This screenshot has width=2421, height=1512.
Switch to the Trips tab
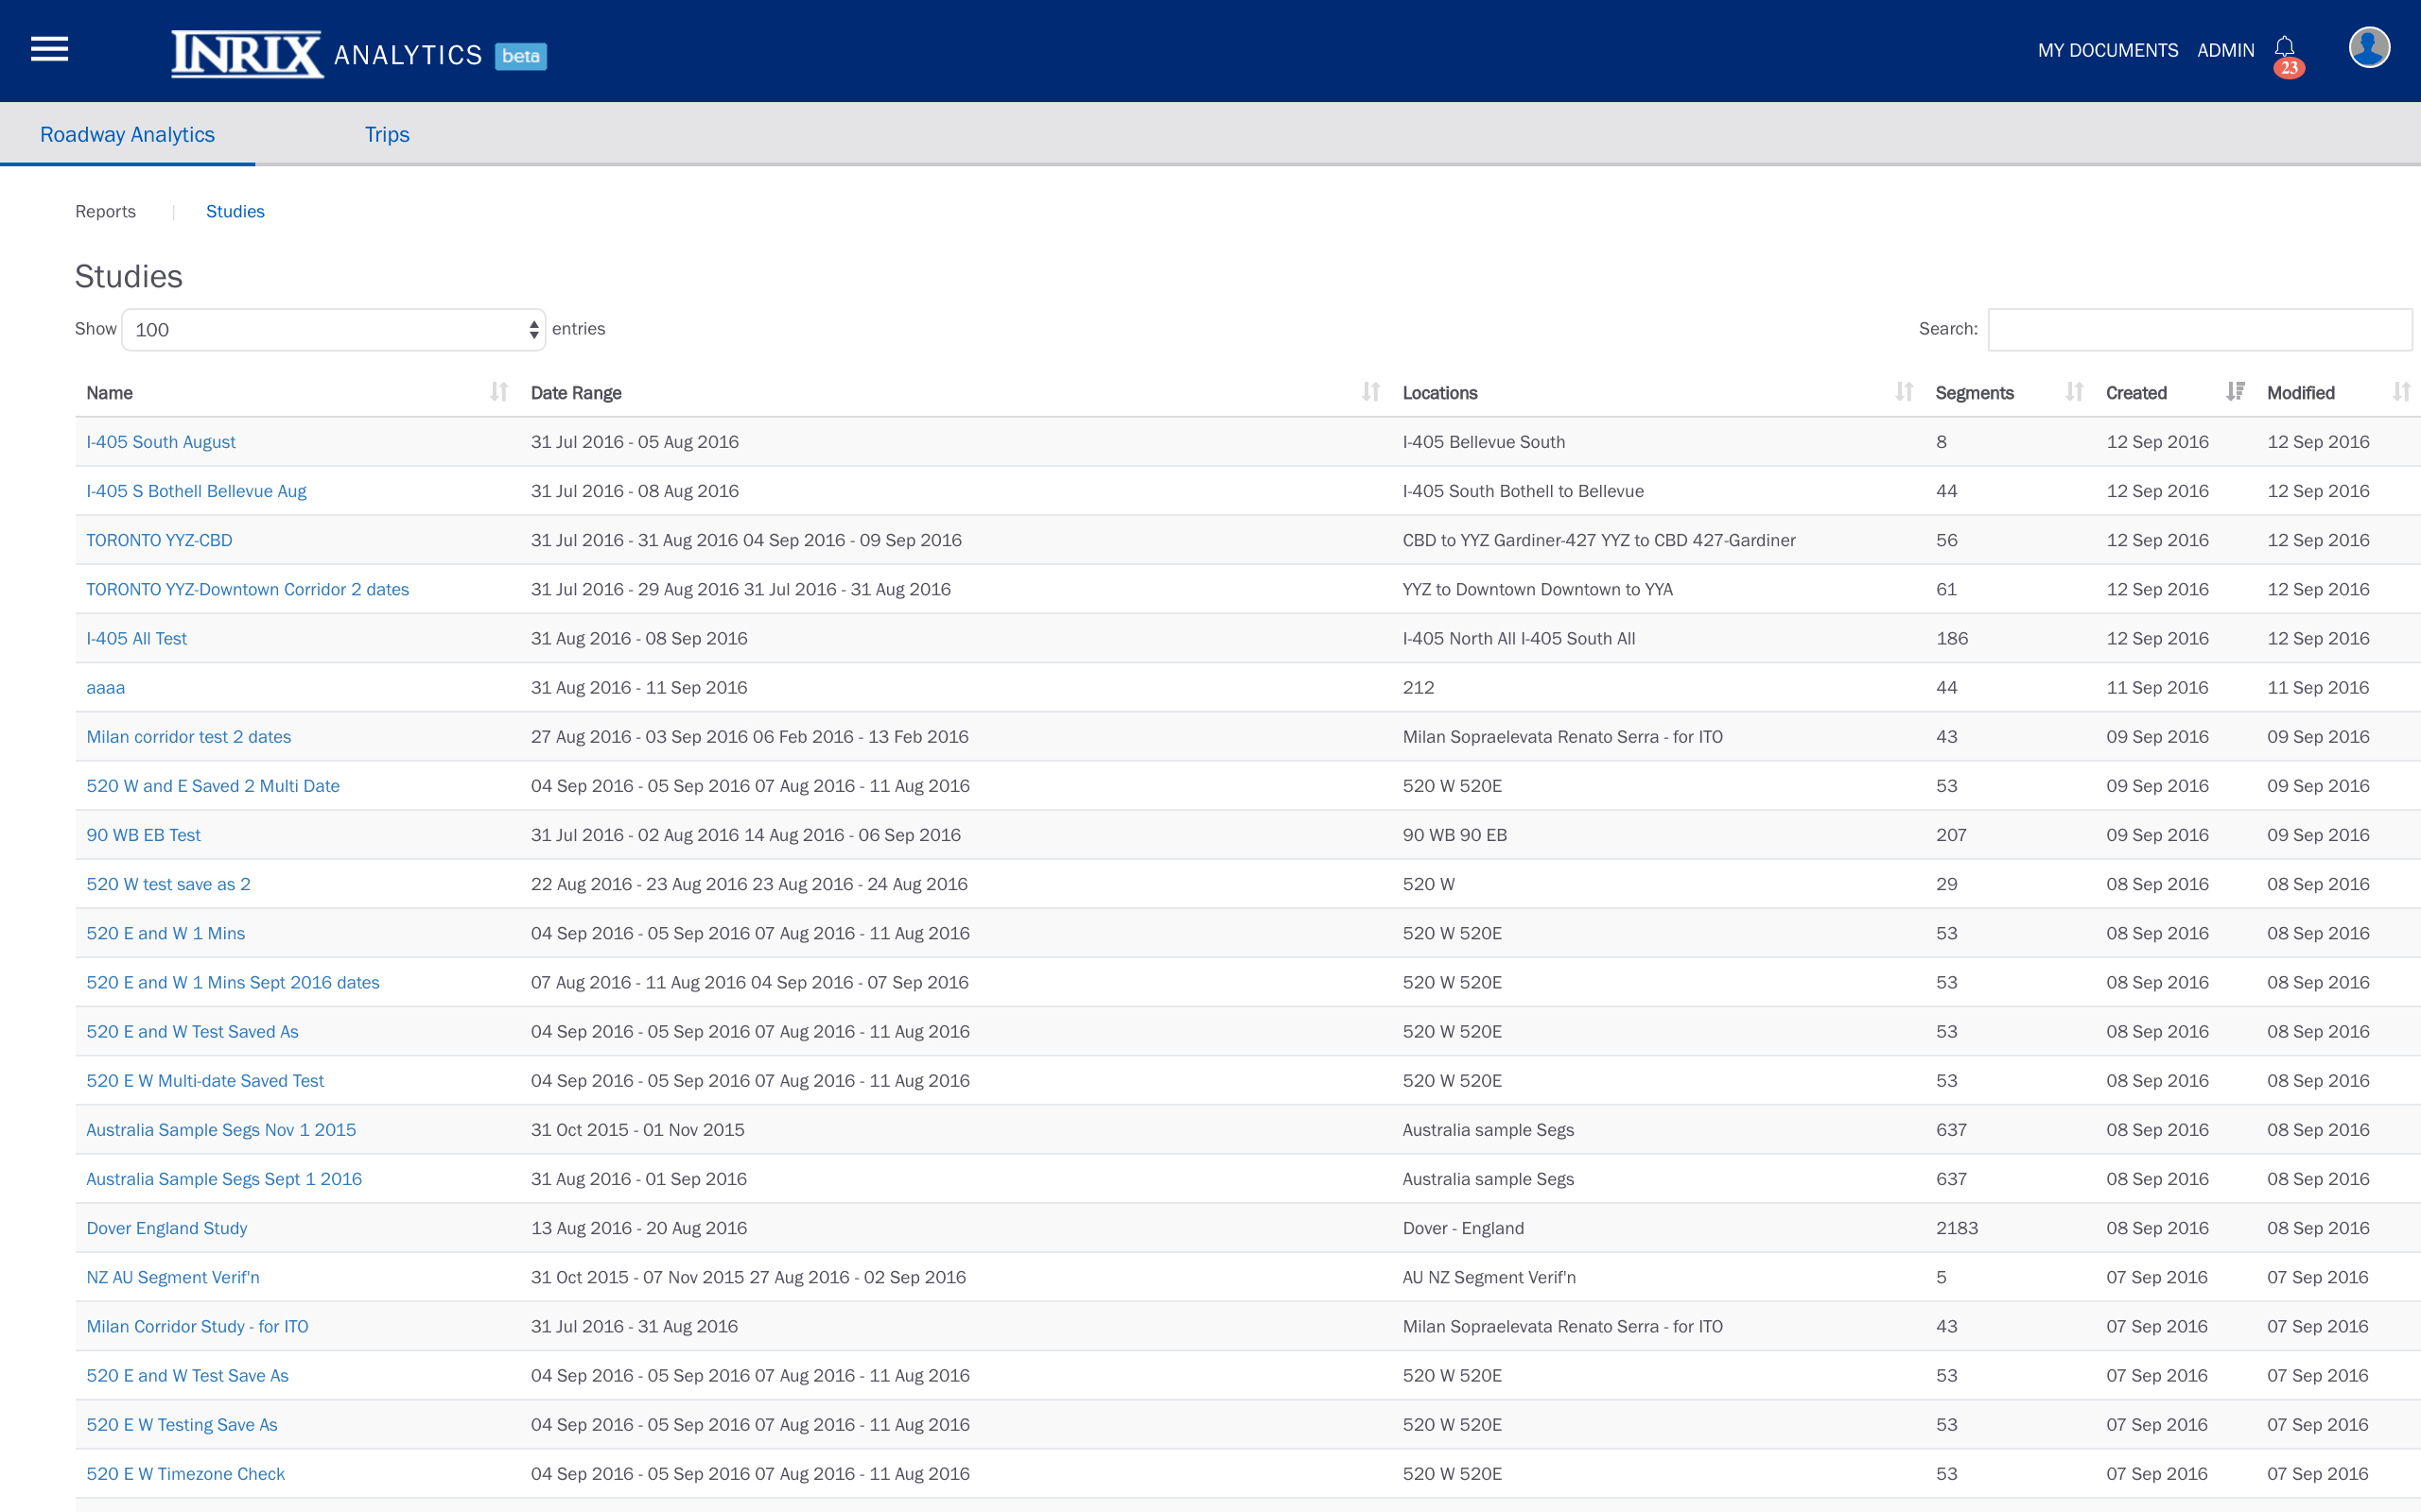click(x=387, y=134)
